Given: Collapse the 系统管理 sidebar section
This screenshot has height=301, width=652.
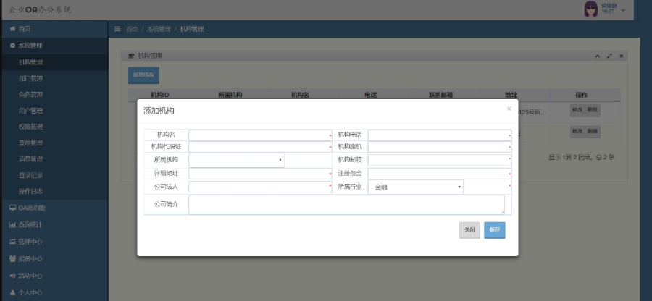Looking at the screenshot, I should (54, 46).
